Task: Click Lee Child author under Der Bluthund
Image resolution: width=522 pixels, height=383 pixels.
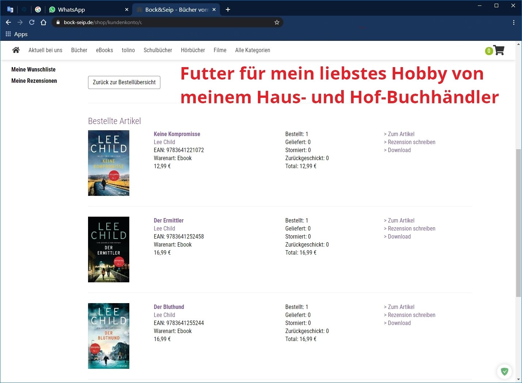Action: (x=164, y=315)
